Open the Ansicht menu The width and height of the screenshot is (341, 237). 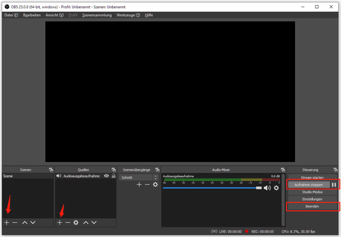point(55,15)
